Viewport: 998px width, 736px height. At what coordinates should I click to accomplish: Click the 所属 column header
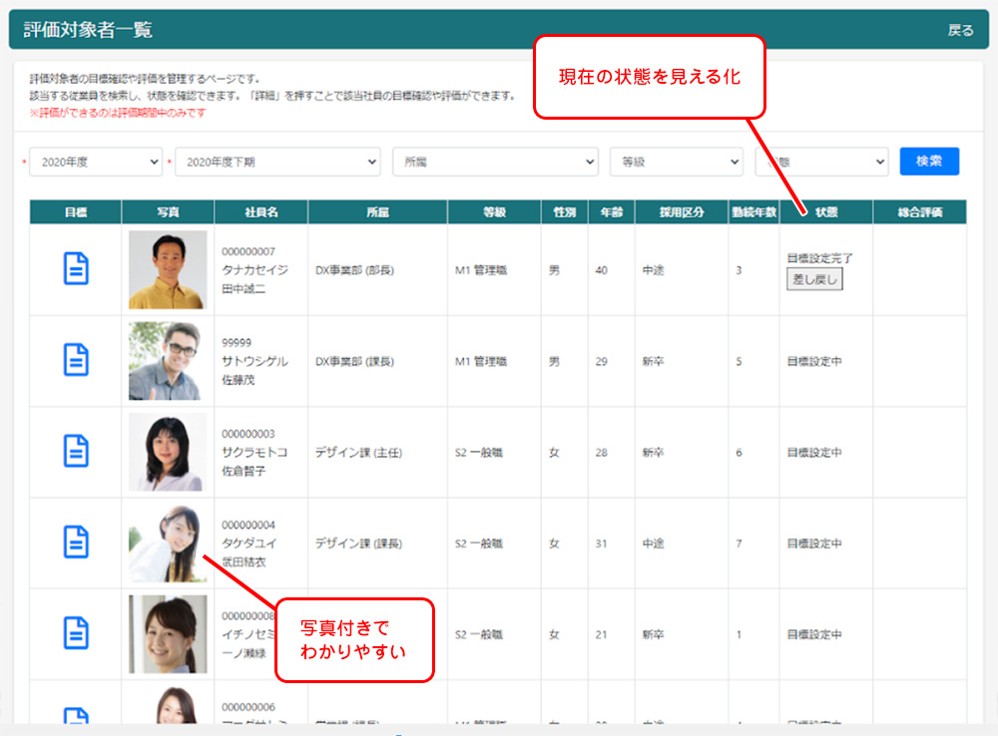(377, 212)
